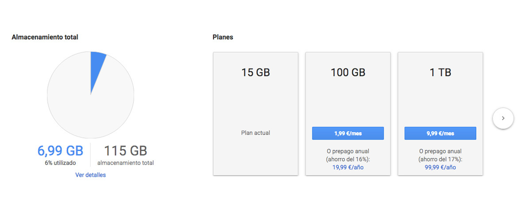This screenshot has height=224, width=531.
Task: Select the 1 TB plan card title
Action: pyautogui.click(x=440, y=72)
